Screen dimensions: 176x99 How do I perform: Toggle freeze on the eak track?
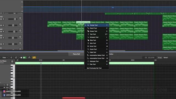[1, 32]
